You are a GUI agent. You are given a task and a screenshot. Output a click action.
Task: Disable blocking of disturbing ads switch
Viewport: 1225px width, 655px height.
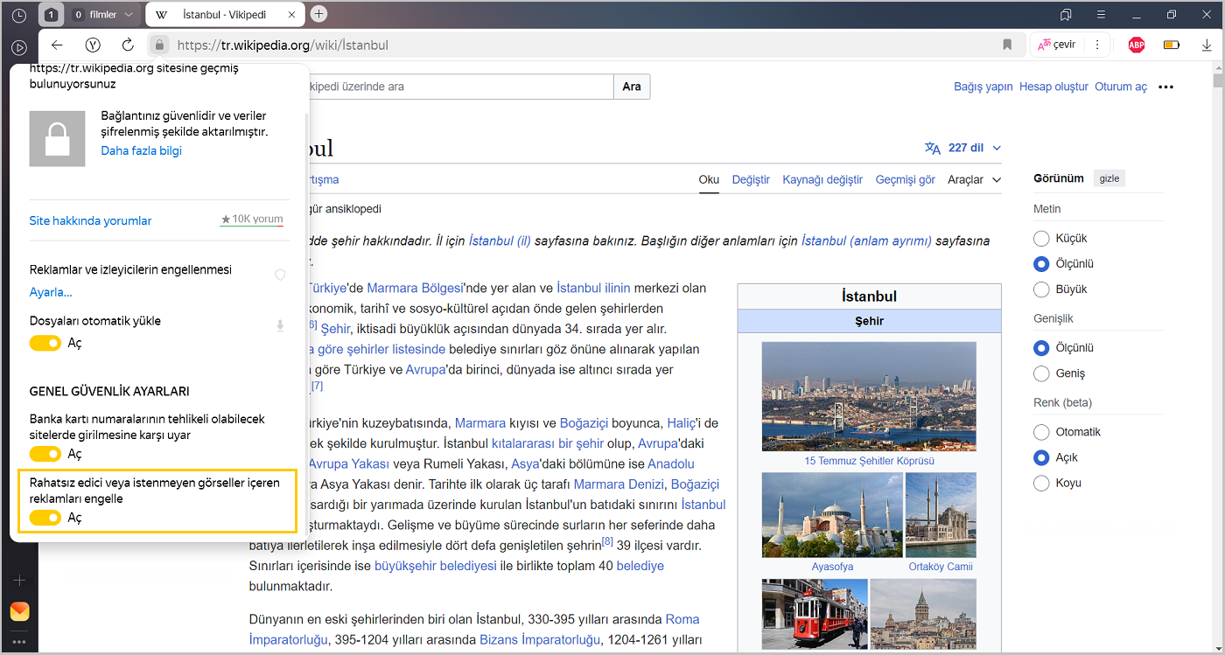(x=45, y=518)
